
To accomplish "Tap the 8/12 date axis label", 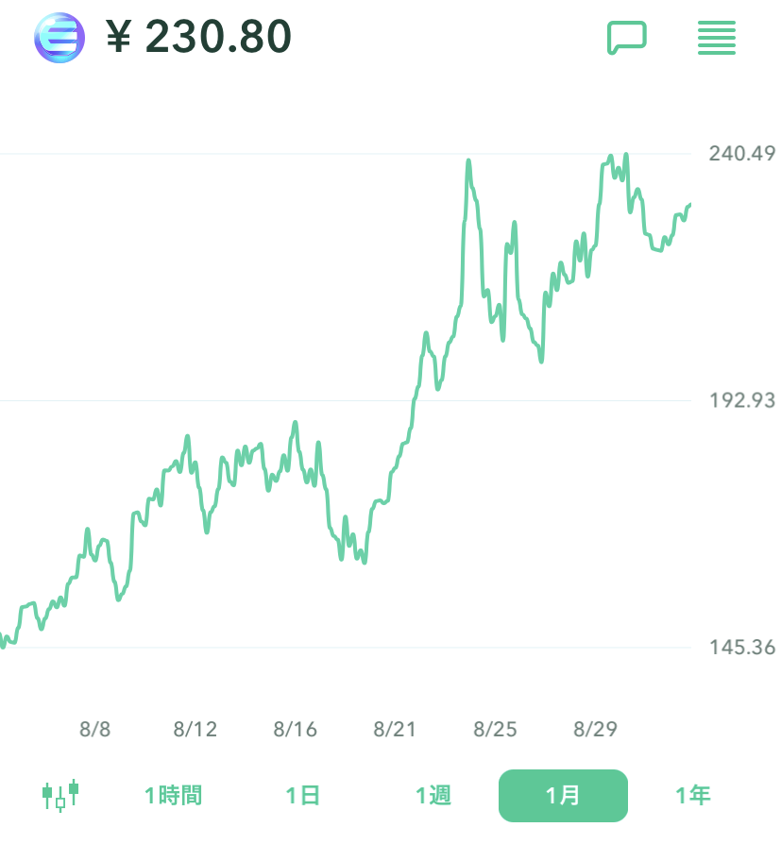I will [195, 729].
